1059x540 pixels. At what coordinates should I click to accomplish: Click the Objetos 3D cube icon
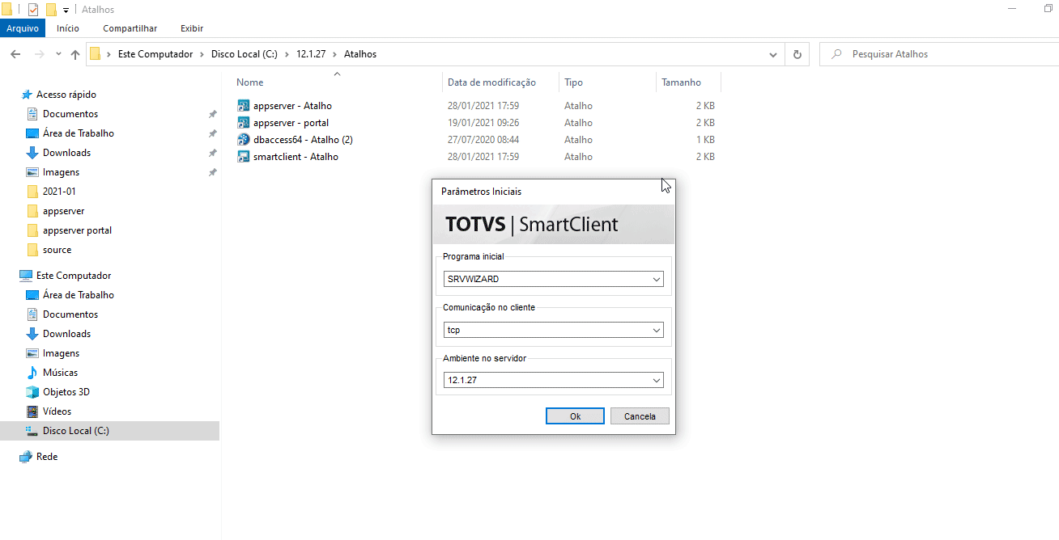[x=32, y=392]
